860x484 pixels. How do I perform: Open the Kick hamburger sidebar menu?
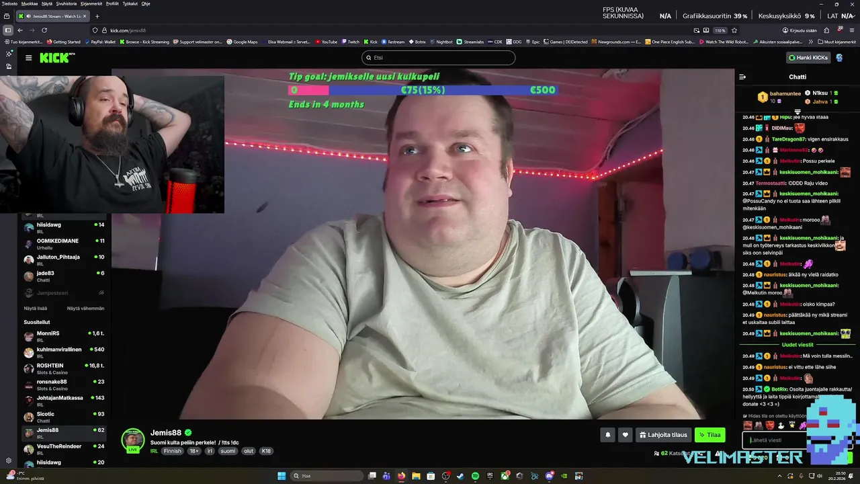29,58
